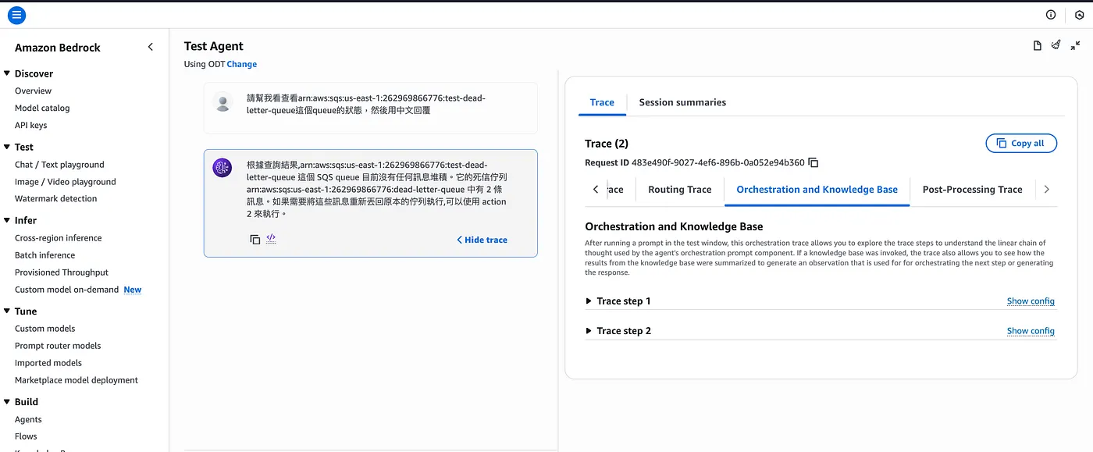
Task: Click the purple agent avatar icon
Action: (x=223, y=167)
